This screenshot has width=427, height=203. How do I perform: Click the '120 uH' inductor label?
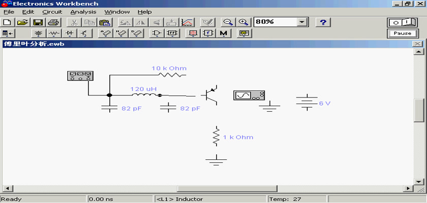point(143,89)
